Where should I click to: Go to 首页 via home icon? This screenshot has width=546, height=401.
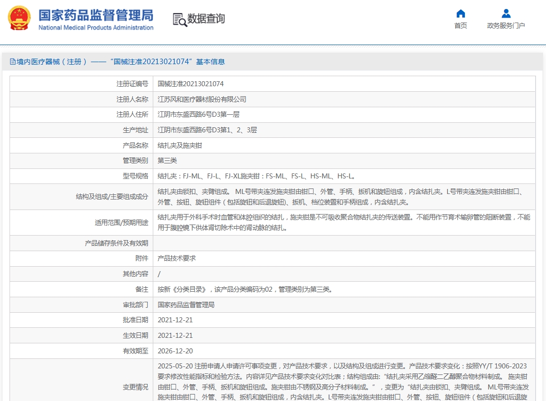click(x=460, y=14)
